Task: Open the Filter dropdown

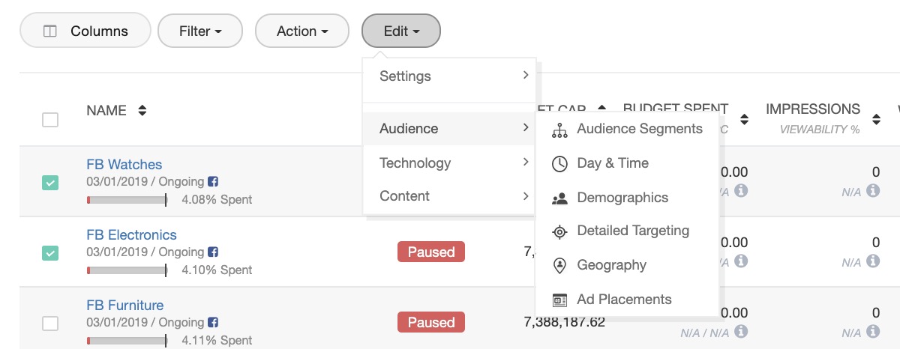Action: [200, 31]
